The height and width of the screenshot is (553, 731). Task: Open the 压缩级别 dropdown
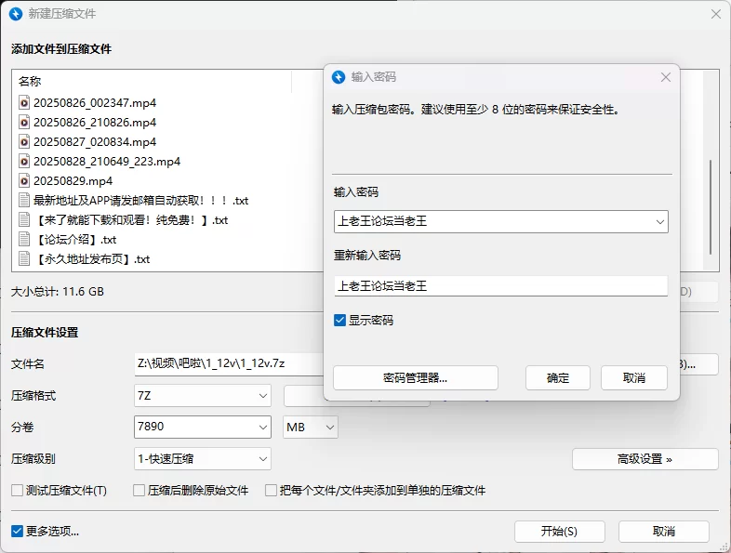pos(263,458)
